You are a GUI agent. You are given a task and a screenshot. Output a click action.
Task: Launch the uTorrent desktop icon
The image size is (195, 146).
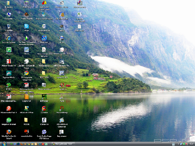9,49
